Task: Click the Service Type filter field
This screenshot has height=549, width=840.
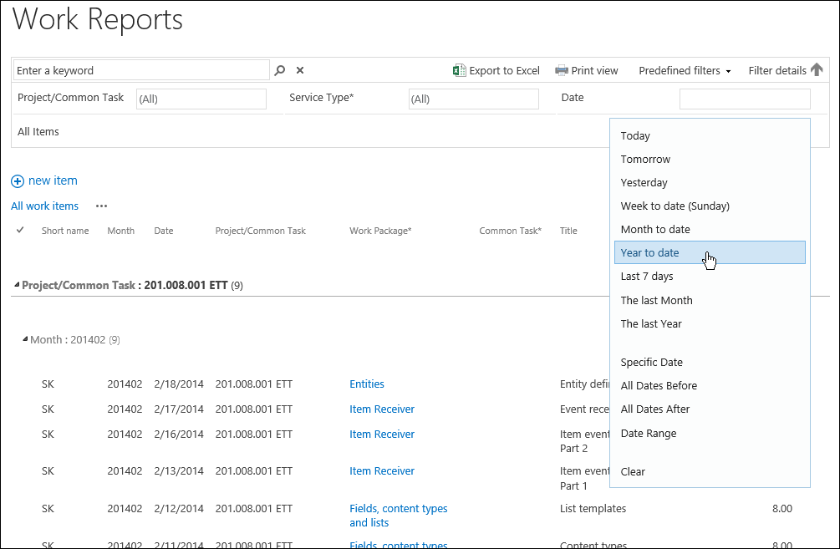Action: tap(473, 99)
